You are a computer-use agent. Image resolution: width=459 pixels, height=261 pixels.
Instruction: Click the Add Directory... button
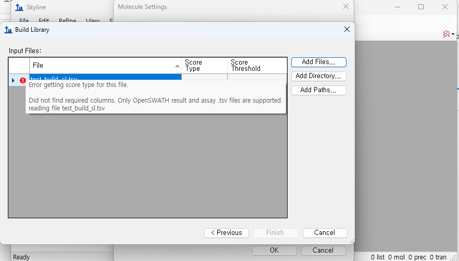pyautogui.click(x=318, y=76)
